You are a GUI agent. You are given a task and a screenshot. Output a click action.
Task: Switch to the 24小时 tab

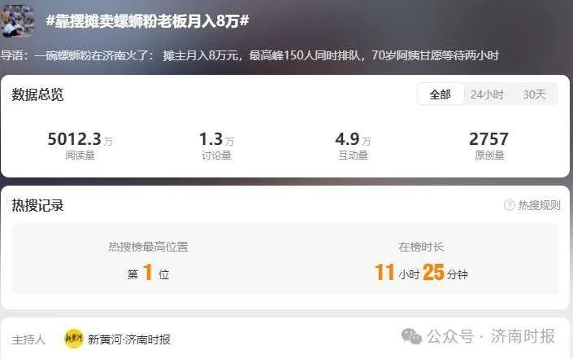(487, 94)
